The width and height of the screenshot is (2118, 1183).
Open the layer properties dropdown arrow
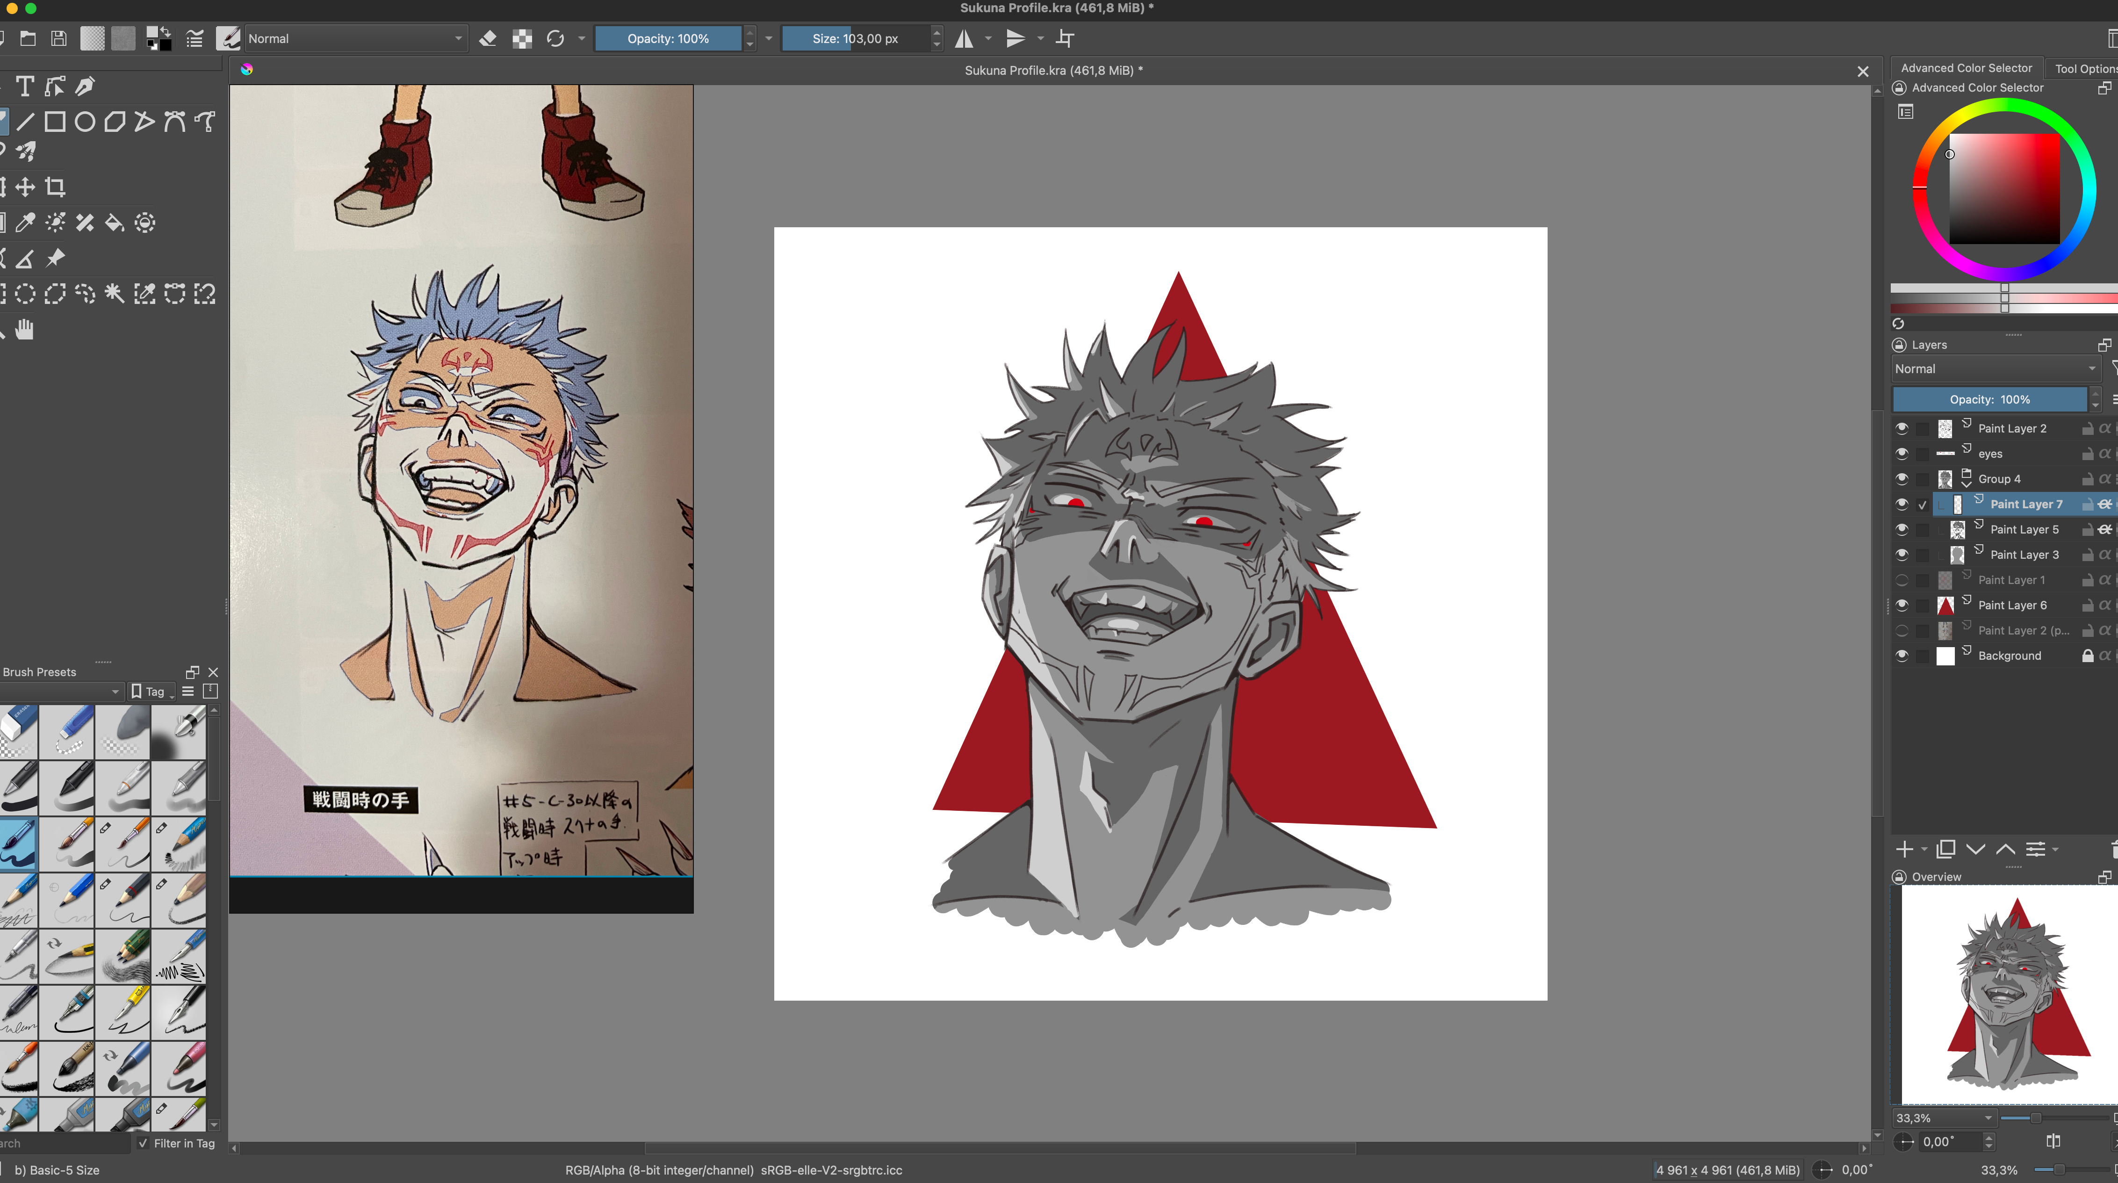click(x=2055, y=849)
